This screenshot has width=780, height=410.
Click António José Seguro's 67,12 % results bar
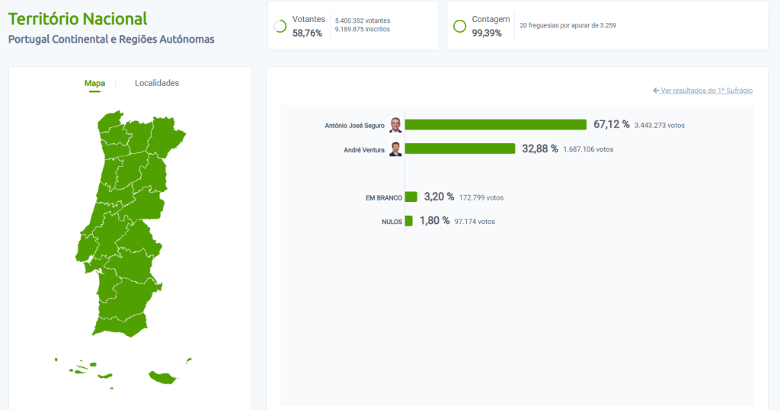[495, 125]
